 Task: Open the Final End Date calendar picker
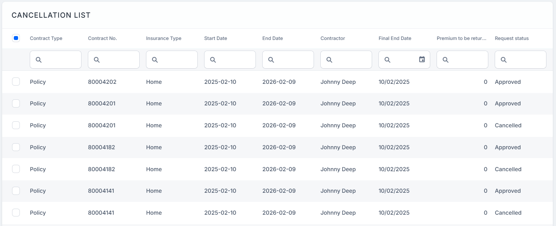(422, 59)
